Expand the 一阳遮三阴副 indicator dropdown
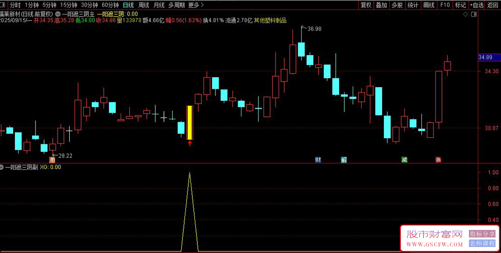 (2, 167)
